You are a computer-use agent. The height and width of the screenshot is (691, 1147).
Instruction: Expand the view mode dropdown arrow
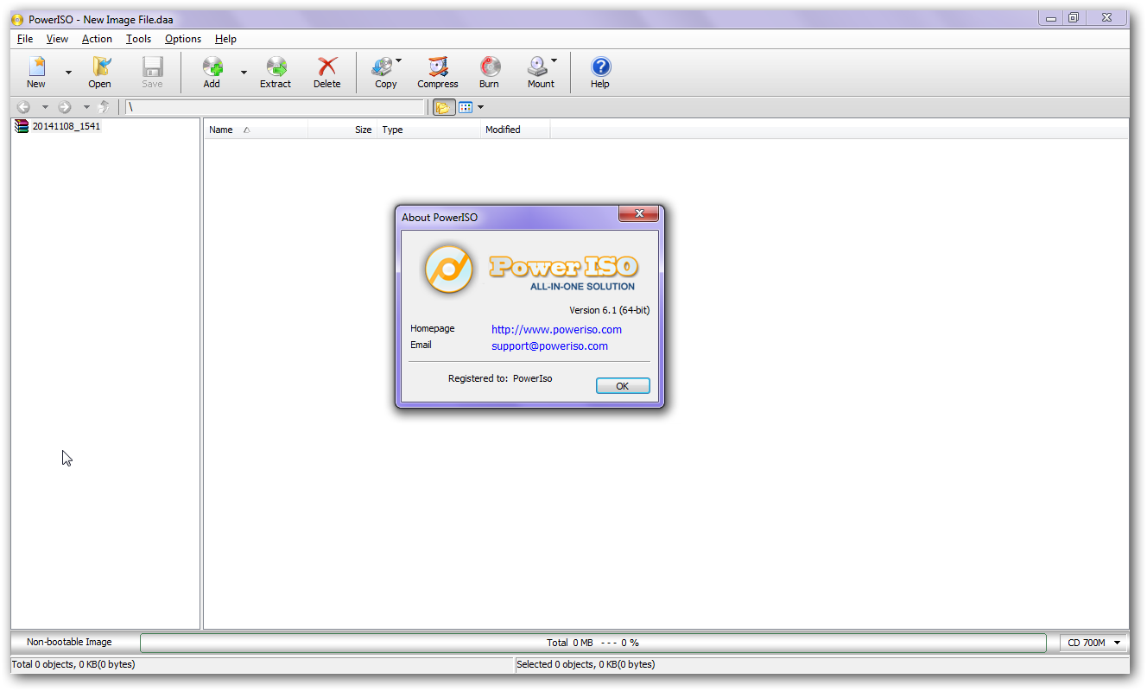coord(480,107)
